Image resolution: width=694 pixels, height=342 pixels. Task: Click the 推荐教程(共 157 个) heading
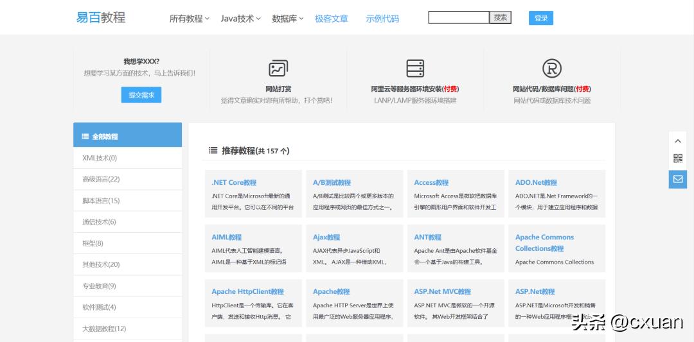(x=255, y=151)
